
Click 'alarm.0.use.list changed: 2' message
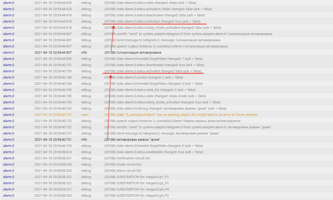(144, 77)
